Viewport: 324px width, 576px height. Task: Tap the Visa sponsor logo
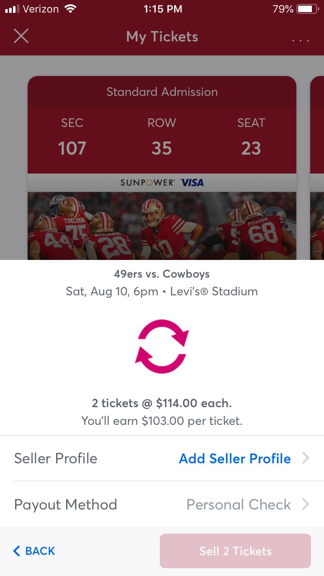pyautogui.click(x=192, y=183)
